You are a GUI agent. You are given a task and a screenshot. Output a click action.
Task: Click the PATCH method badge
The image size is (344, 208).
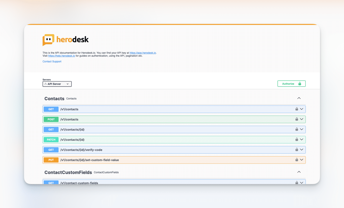pos(51,140)
